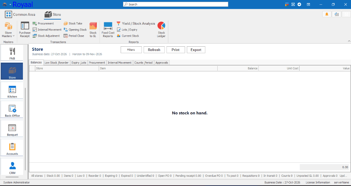Switch to the FNB module in sidebar

pos(12,53)
